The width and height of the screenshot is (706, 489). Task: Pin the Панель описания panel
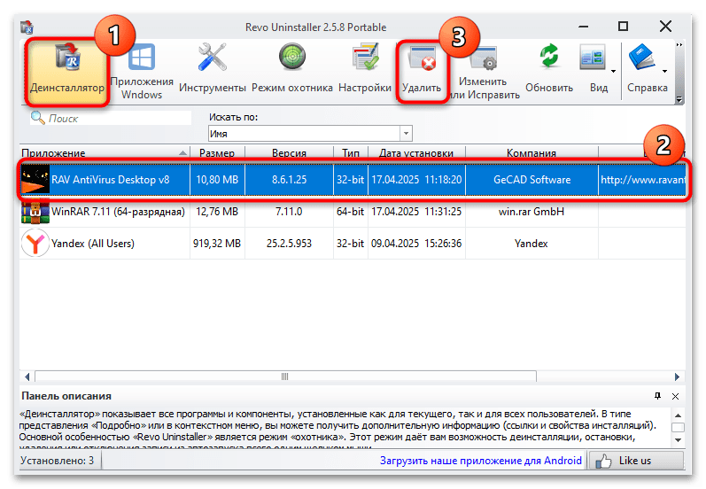click(657, 396)
